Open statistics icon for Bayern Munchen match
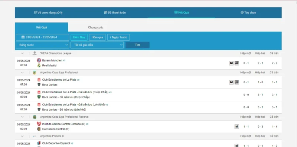Viewport: 297px width, 147px height. coord(231,63)
